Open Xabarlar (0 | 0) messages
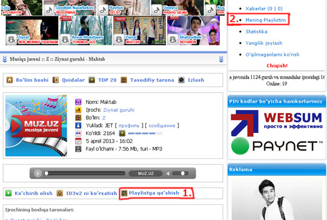327x220 pixels. [264, 8]
